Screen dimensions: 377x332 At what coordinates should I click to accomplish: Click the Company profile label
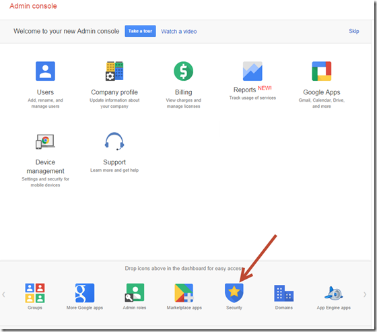pyautogui.click(x=114, y=92)
